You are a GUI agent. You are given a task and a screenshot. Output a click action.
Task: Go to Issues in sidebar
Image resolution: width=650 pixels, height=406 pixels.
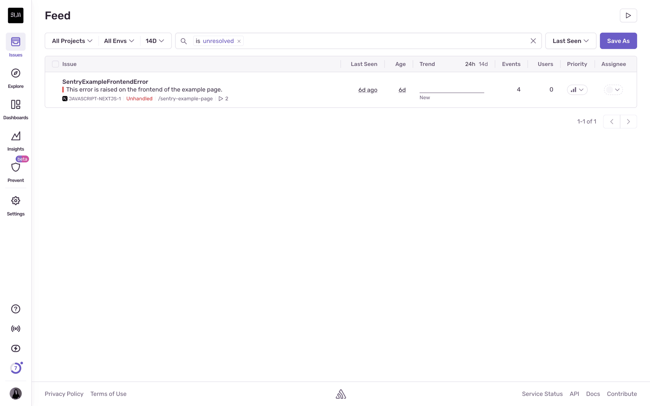[x=16, y=45]
